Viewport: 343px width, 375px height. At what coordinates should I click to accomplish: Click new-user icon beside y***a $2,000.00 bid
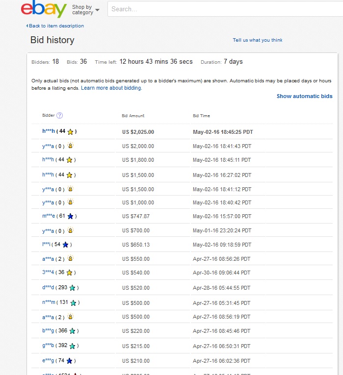[x=70, y=146]
